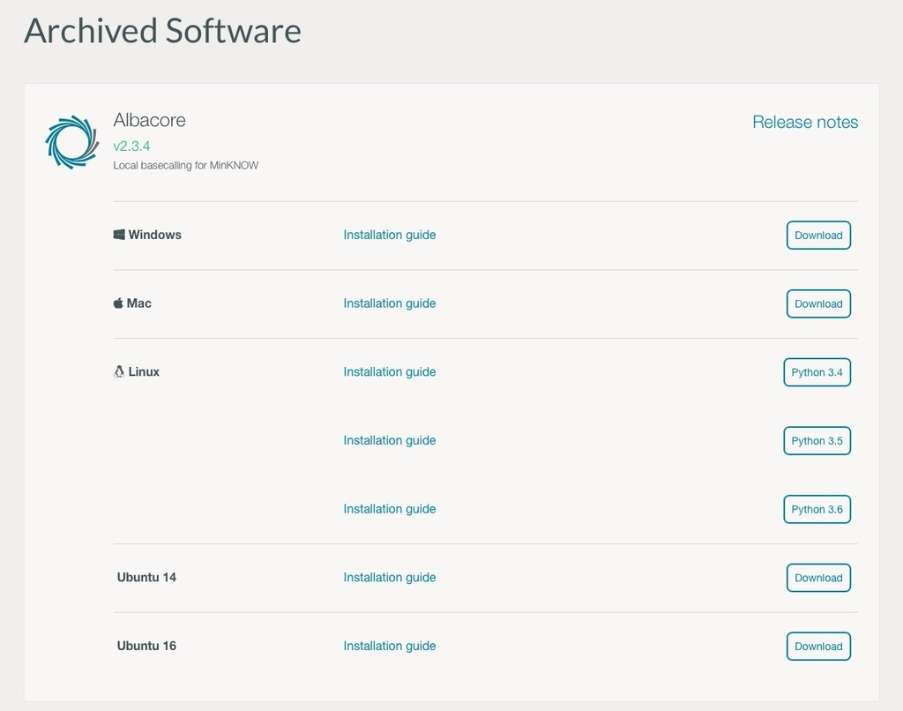
Task: Open the Installation guide beside Python 3.6
Action: coord(389,509)
